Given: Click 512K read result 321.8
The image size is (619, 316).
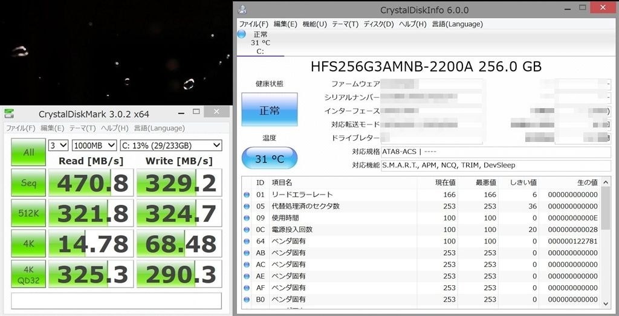Looking at the screenshot, I should (x=91, y=213).
